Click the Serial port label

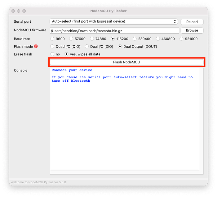(22, 22)
